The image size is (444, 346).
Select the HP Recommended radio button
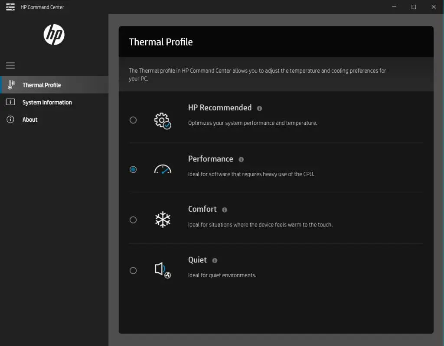[133, 120]
